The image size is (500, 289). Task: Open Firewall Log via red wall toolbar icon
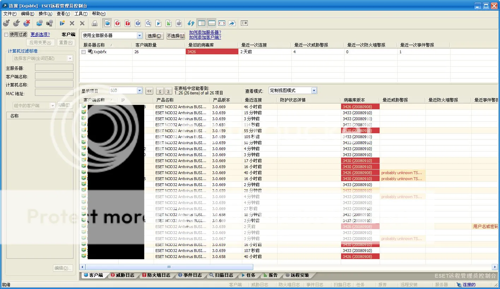[x=128, y=23]
